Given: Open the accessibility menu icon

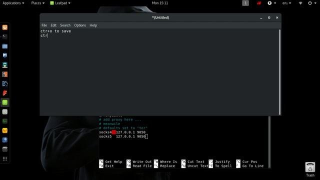Looking at the screenshot, I should (x=271, y=3).
